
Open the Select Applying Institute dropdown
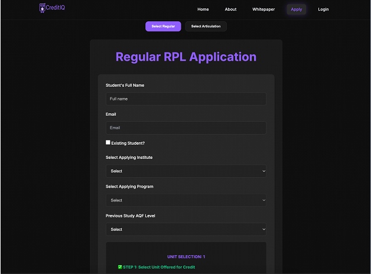coord(185,171)
